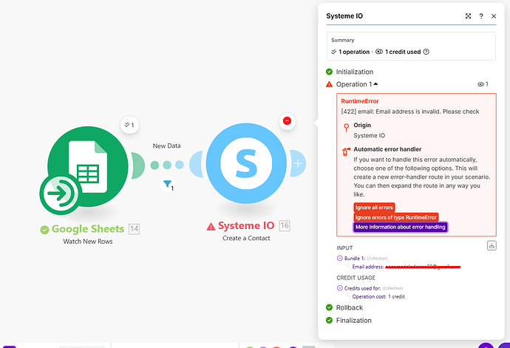The image size is (510, 348).
Task: Click the 1 operation summary text
Action: 354,52
